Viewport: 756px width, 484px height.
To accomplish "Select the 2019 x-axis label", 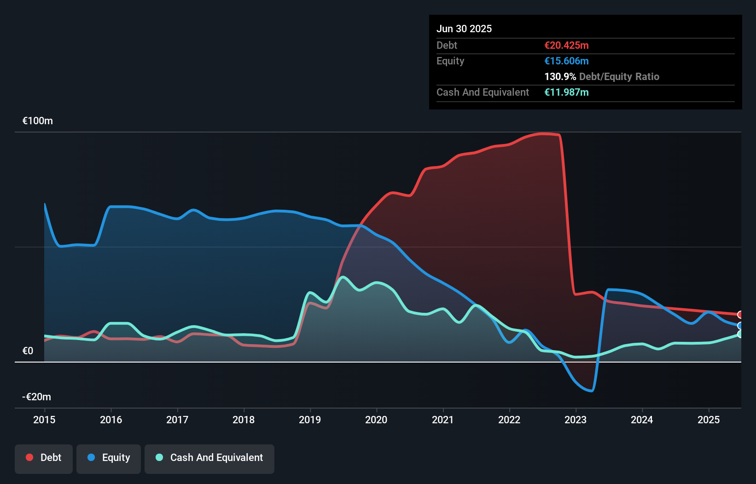I will (310, 420).
